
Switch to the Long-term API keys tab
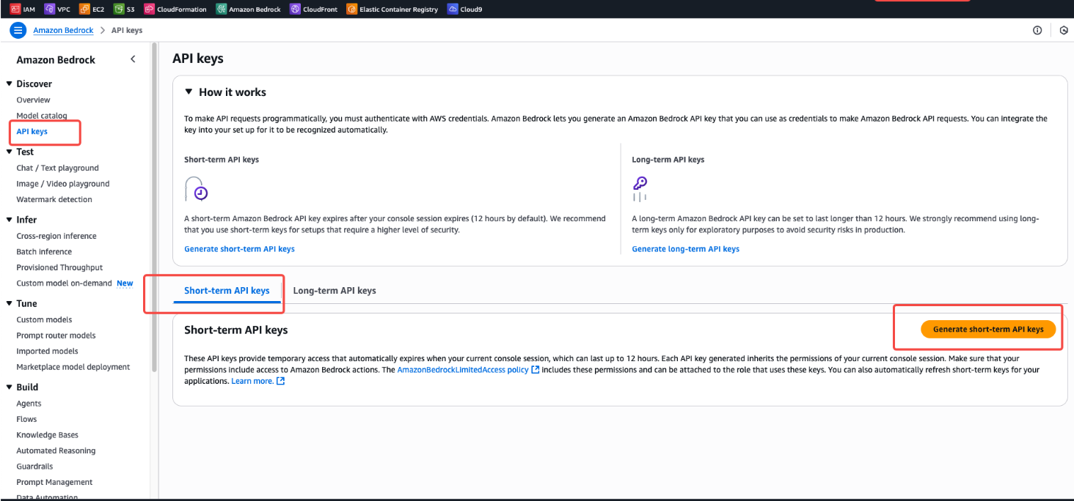coord(335,291)
